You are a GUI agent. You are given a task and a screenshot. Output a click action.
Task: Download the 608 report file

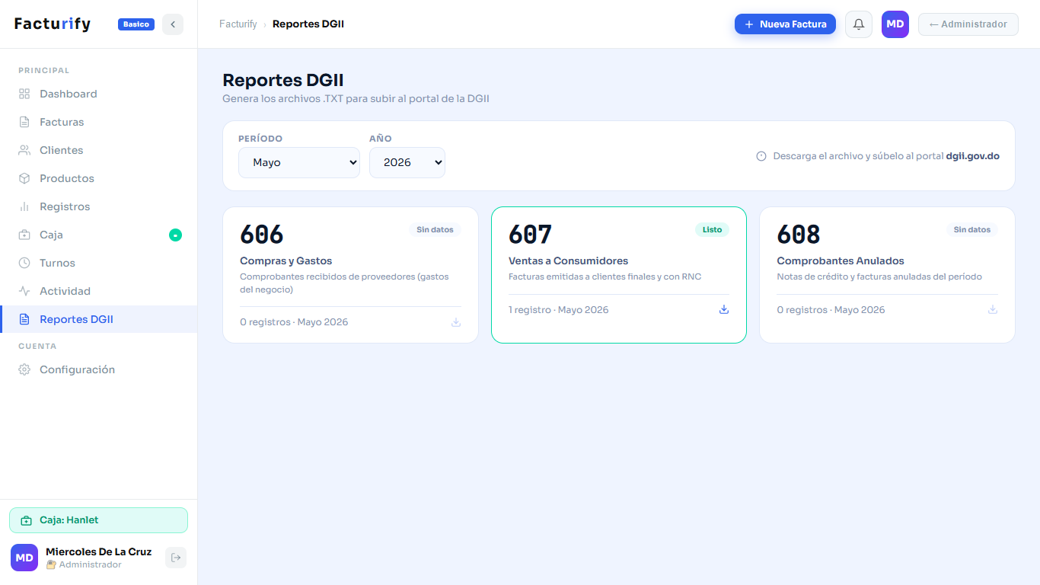(993, 309)
